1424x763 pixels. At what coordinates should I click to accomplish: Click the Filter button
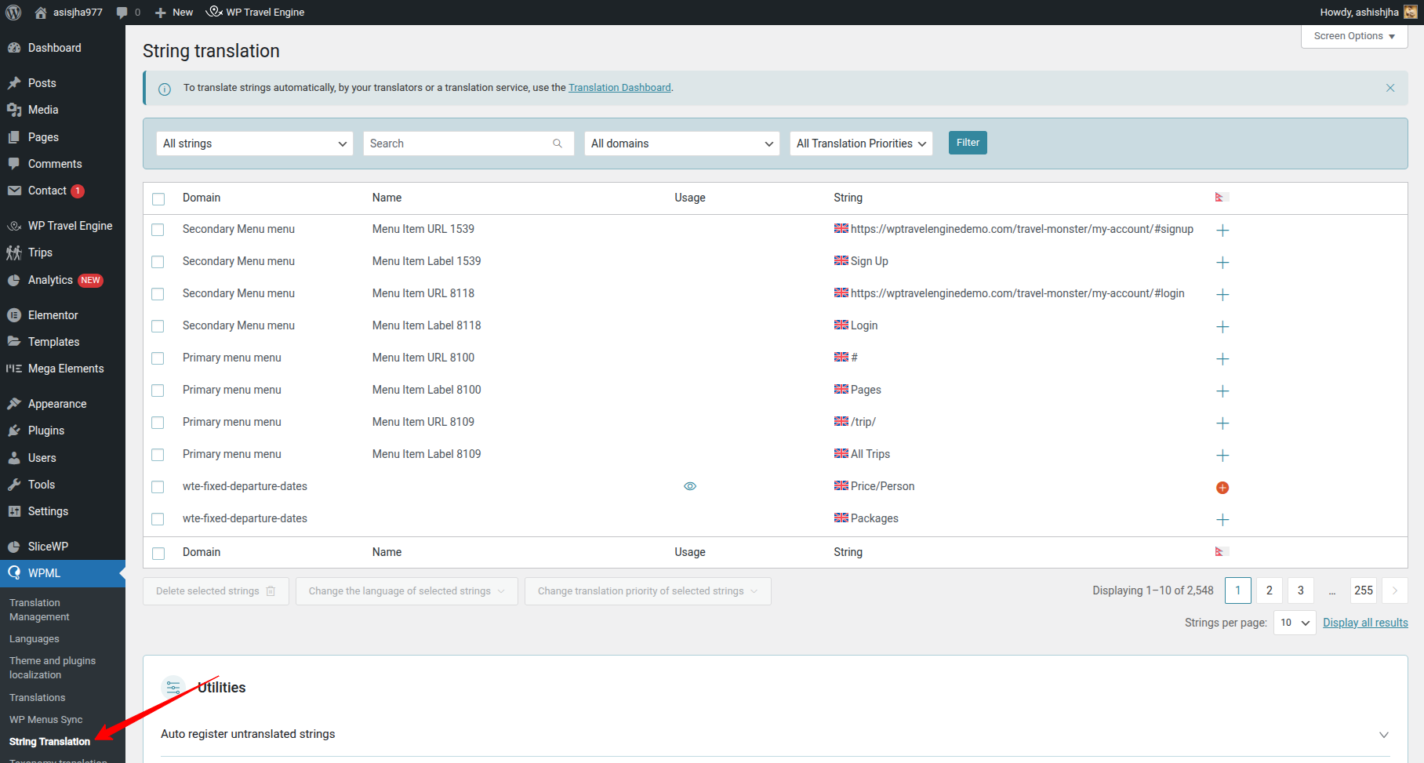[968, 143]
